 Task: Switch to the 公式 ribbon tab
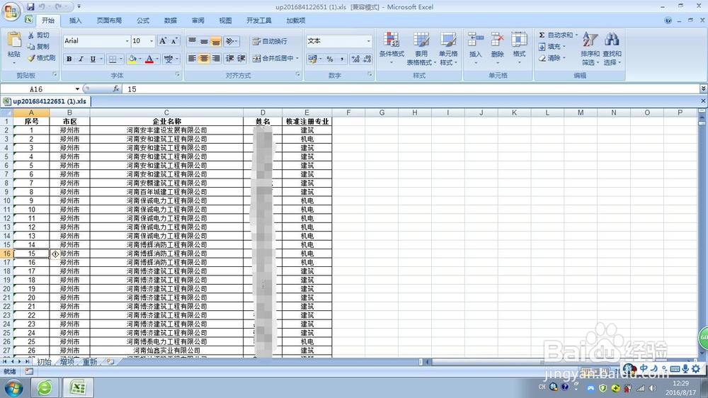click(x=143, y=21)
